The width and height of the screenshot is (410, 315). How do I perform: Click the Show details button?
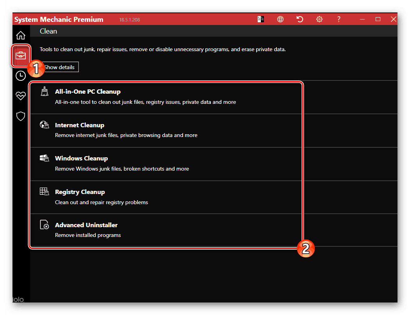60,67
